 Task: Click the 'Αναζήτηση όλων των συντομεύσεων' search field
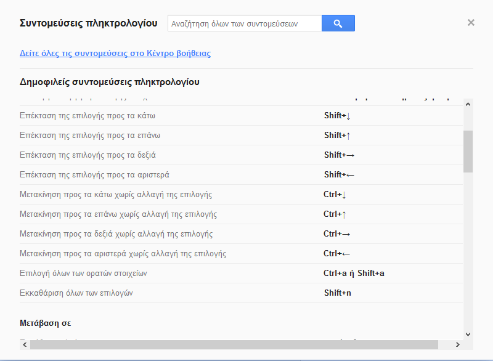click(x=245, y=23)
